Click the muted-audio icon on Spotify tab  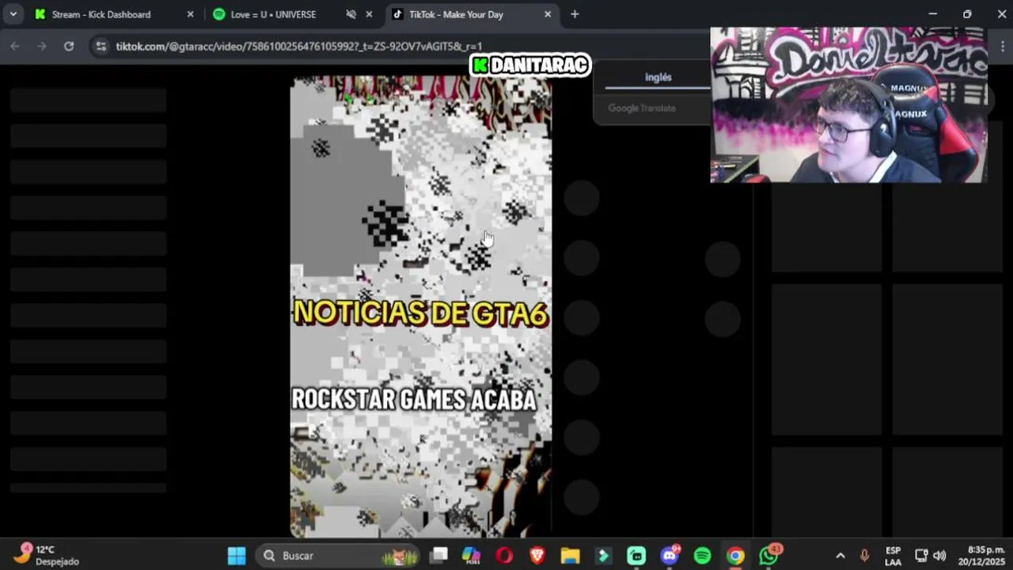pos(351,14)
